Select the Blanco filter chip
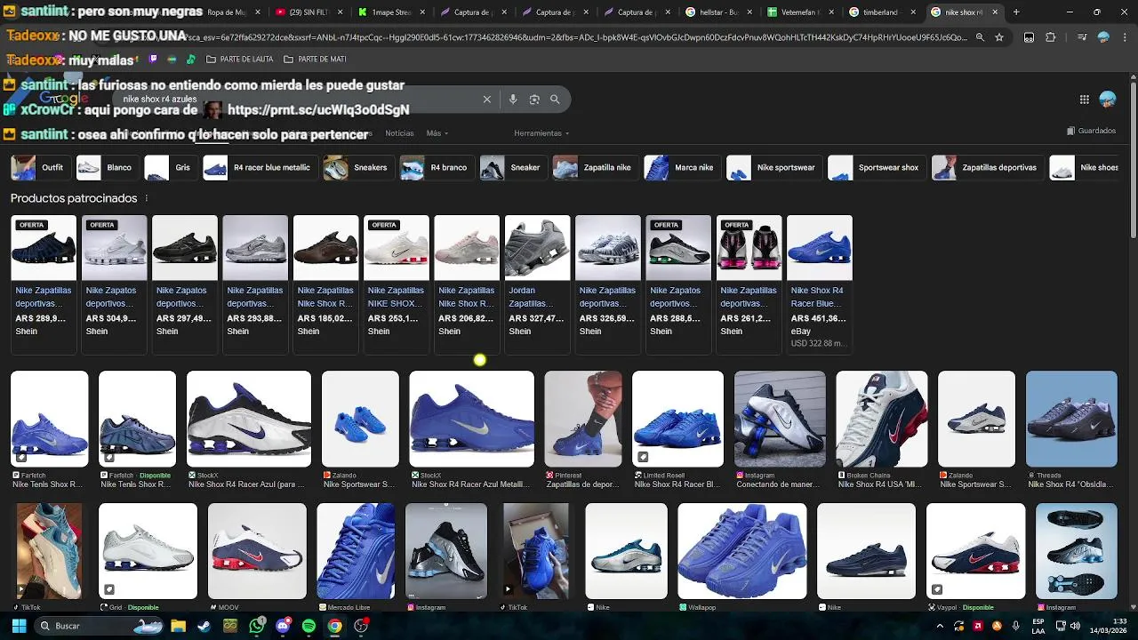The image size is (1138, 640). tap(107, 167)
